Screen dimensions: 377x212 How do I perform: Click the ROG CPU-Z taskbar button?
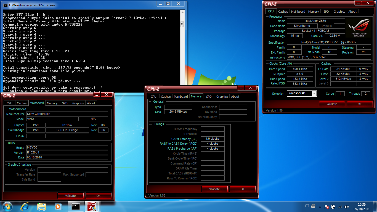click(92, 206)
